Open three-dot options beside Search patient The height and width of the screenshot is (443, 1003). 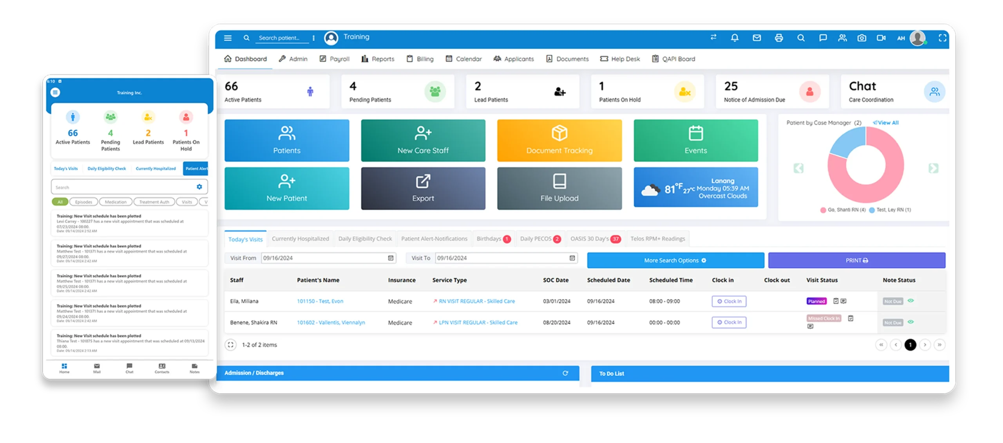(x=313, y=38)
